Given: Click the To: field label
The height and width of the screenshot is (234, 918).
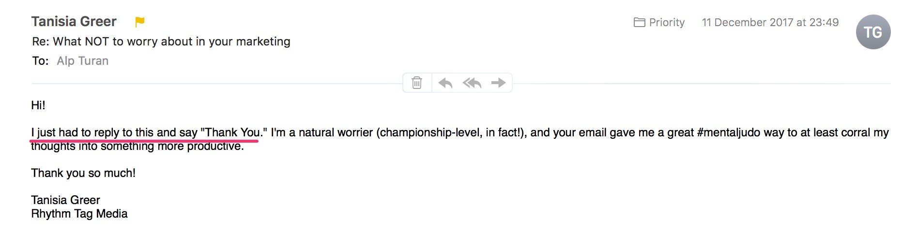Looking at the screenshot, I should pyautogui.click(x=40, y=61).
